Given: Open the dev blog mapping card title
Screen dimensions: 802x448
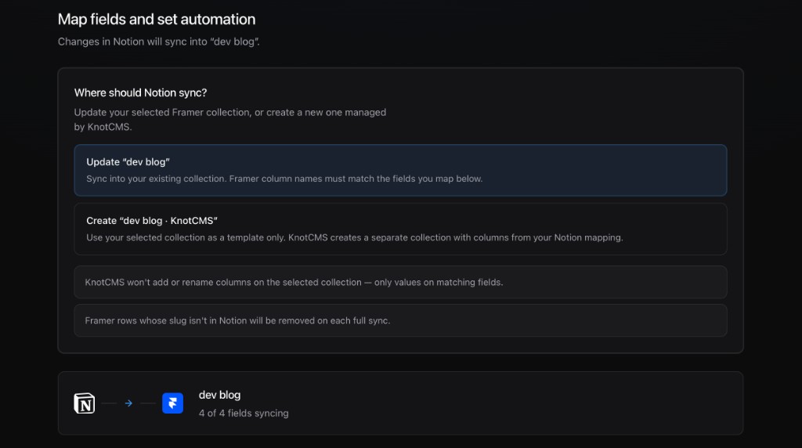Looking at the screenshot, I should 219,395.
